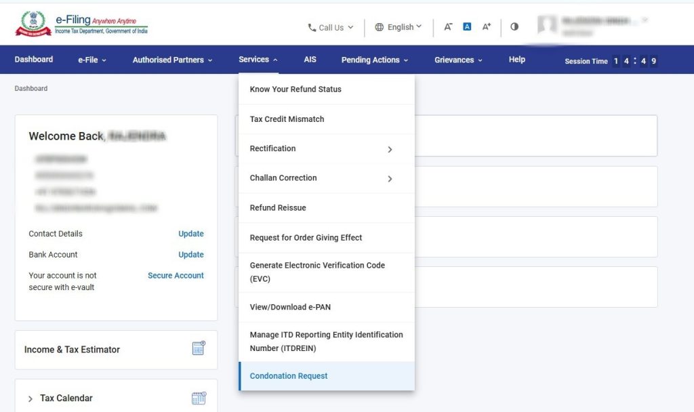Open the English language dropdown
Viewport: 694px width, 412px height.
[x=399, y=27]
